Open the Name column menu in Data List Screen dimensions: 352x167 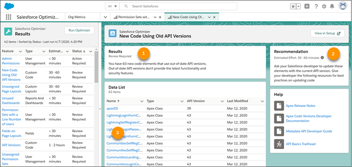click(142, 101)
